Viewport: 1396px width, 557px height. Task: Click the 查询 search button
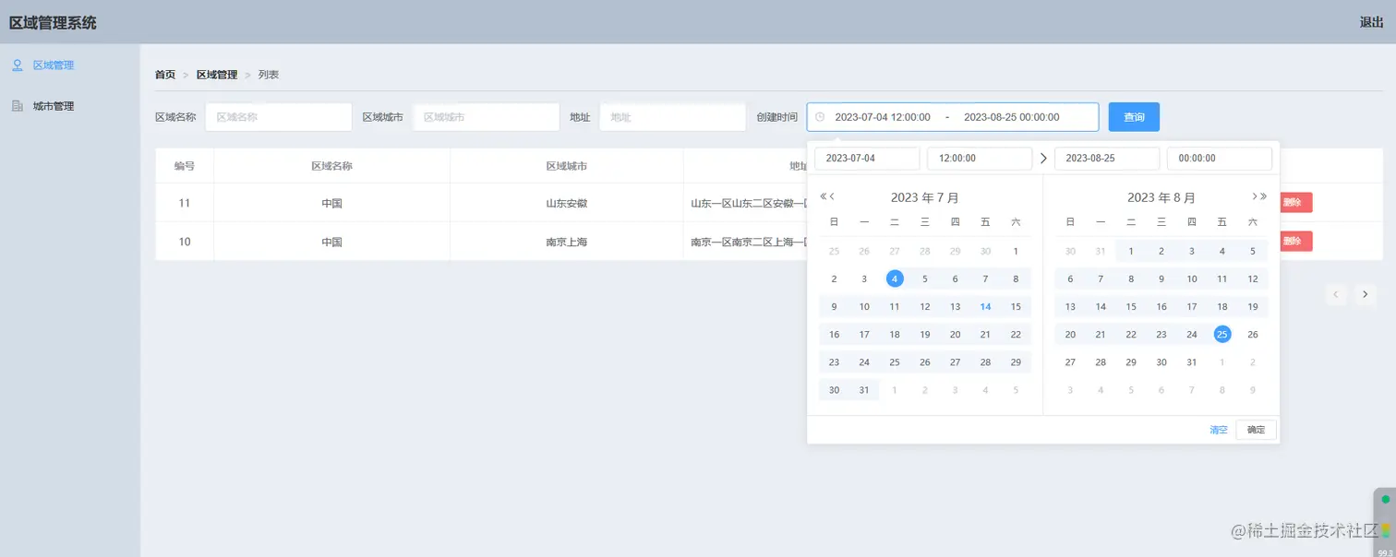pyautogui.click(x=1134, y=117)
